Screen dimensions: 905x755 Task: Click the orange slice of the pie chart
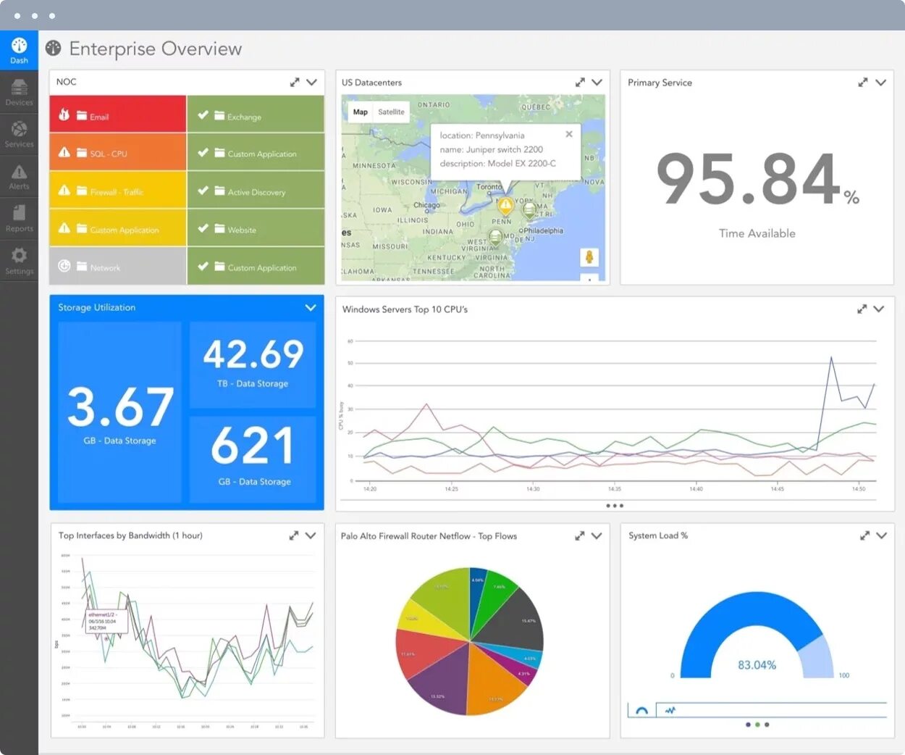point(496,682)
